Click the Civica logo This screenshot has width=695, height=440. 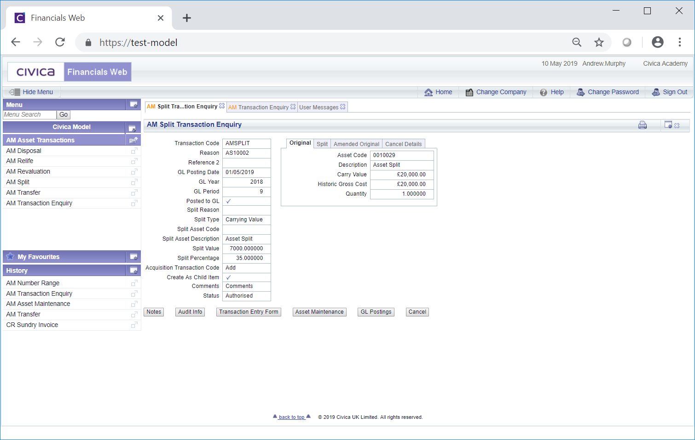pos(36,72)
